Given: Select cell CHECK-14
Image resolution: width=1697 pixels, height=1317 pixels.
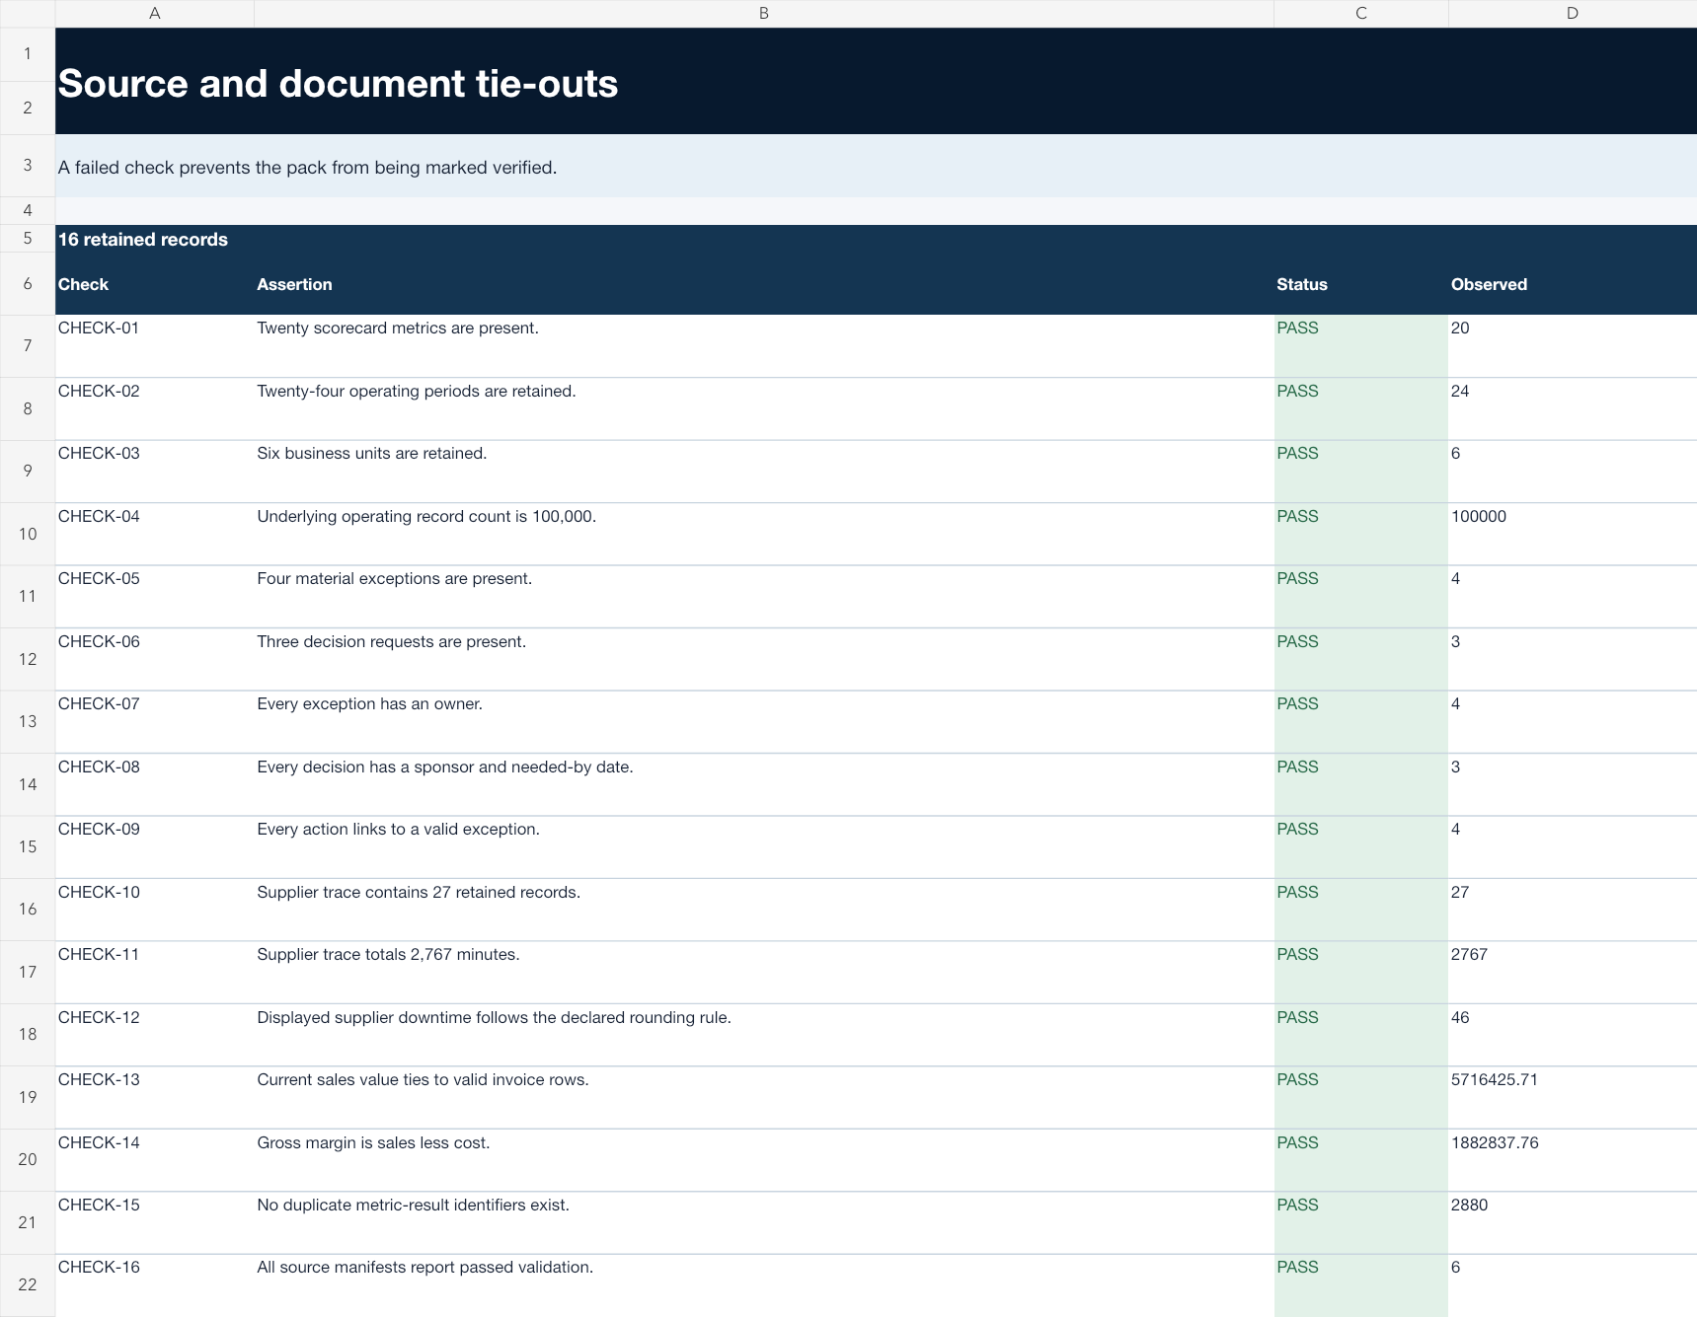Looking at the screenshot, I should pyautogui.click(x=154, y=1160).
